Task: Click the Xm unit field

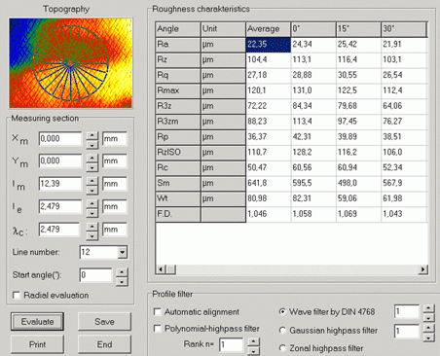Action: [115, 139]
